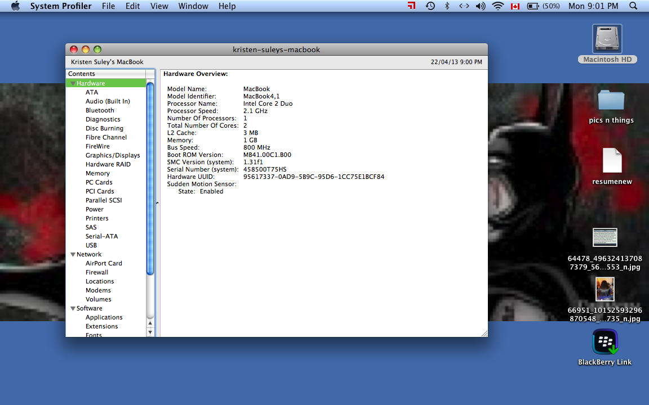
Task: Select the Macintosh HD drive icon
Action: (x=607, y=39)
